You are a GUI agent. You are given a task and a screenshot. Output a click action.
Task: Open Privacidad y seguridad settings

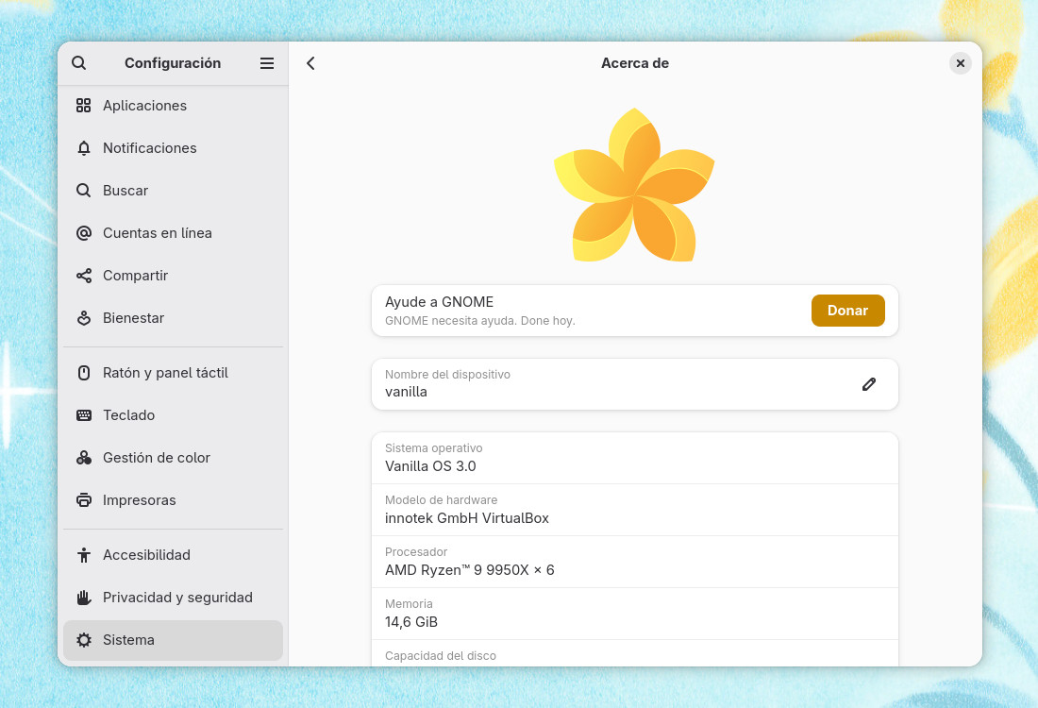pyautogui.click(x=173, y=598)
